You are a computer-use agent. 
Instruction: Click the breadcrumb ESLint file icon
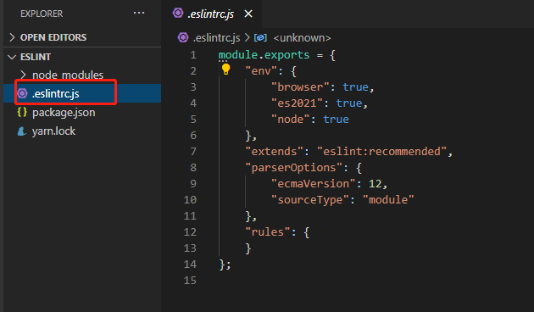183,37
